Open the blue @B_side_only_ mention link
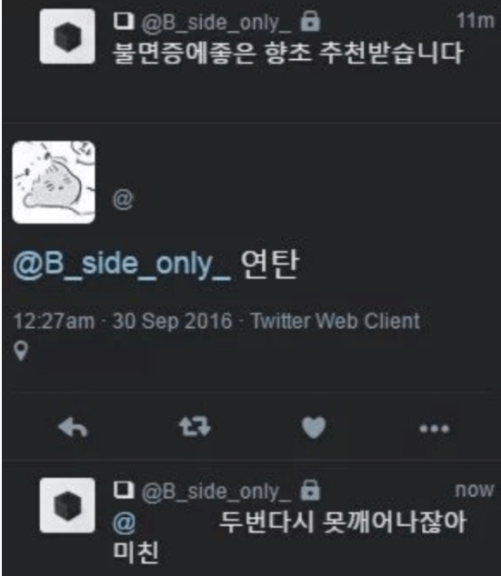The width and height of the screenshot is (501, 576). pos(122,264)
